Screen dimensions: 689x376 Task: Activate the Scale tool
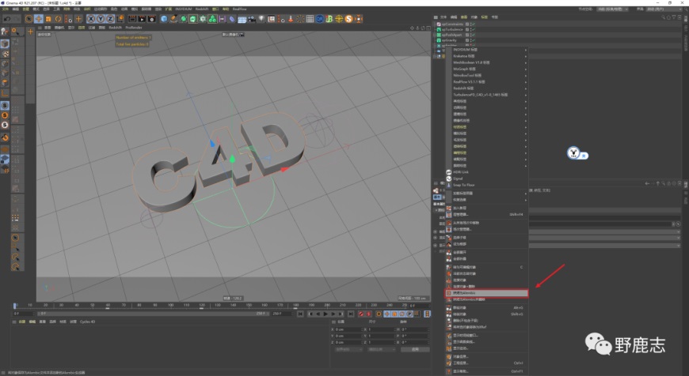point(48,19)
